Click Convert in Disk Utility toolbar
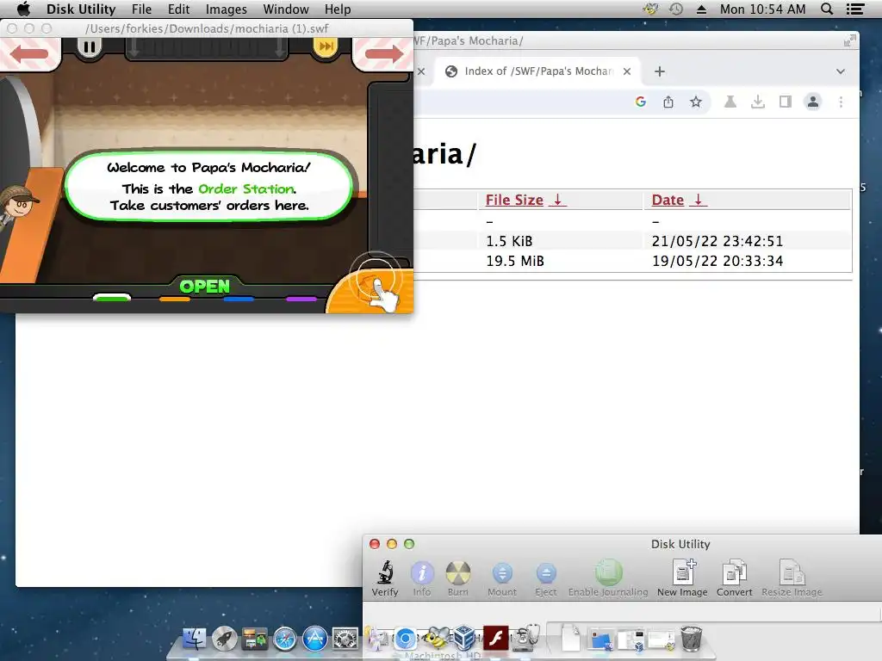The image size is (882, 661). point(734,578)
